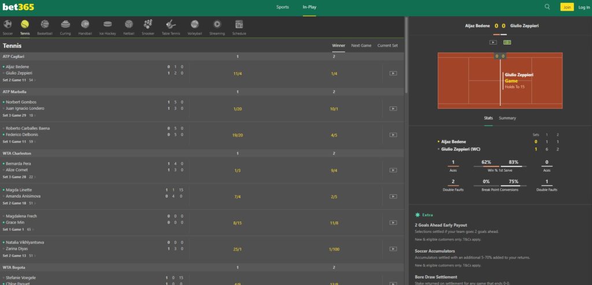This screenshot has width=592, height=285.
Task: Select the 1/100 odds for Zarina Diyas
Action: tap(334, 249)
